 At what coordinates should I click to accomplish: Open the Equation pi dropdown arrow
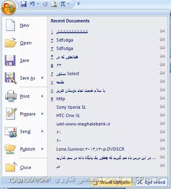pyautogui.click(x=68, y=4)
